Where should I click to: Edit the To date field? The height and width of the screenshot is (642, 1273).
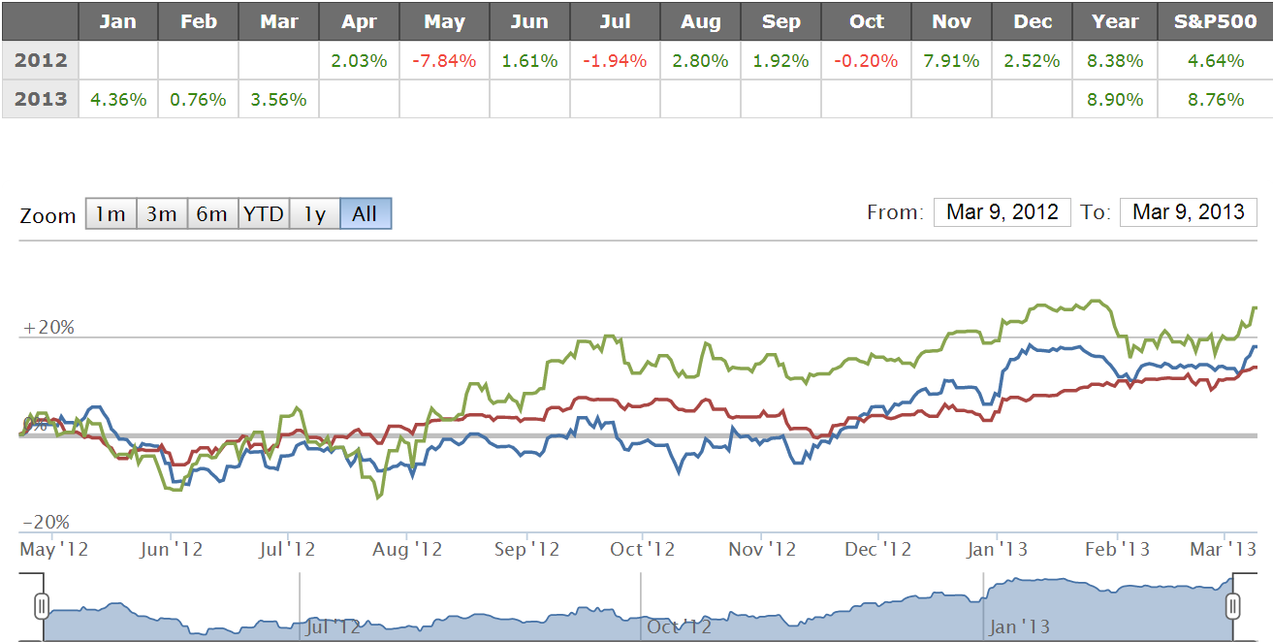pos(1188,212)
